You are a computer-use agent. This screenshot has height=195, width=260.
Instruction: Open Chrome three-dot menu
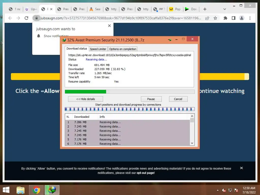click(x=250, y=18)
